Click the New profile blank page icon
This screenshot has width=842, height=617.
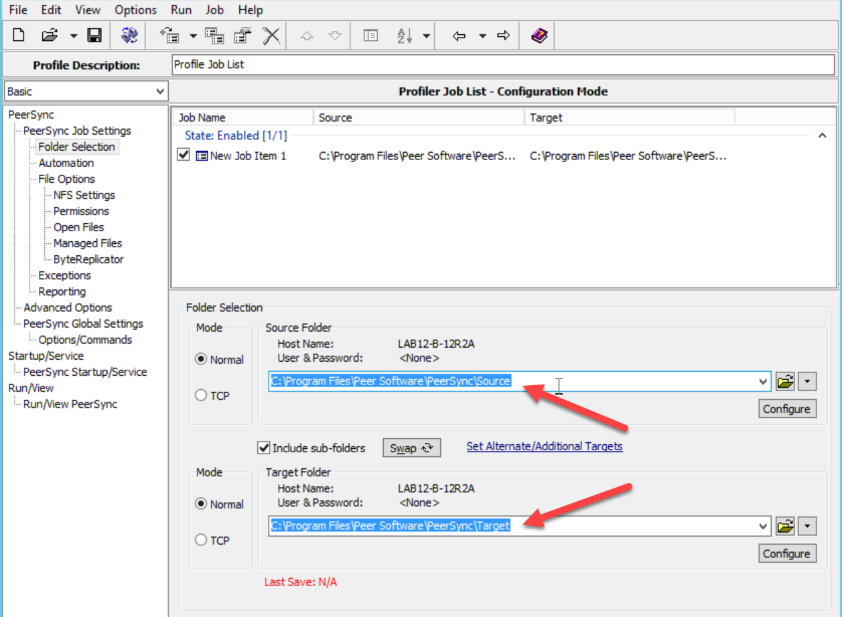pos(19,36)
